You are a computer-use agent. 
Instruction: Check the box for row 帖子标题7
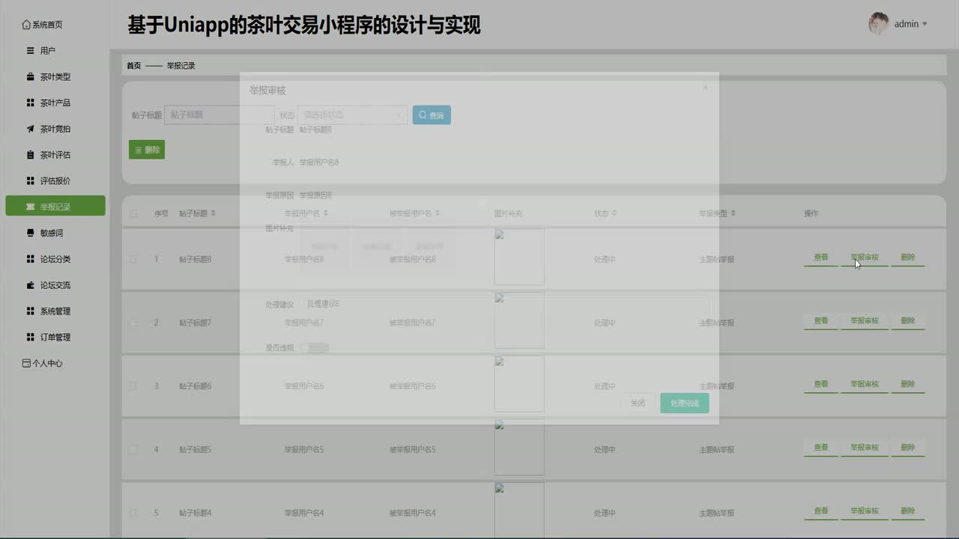133,323
